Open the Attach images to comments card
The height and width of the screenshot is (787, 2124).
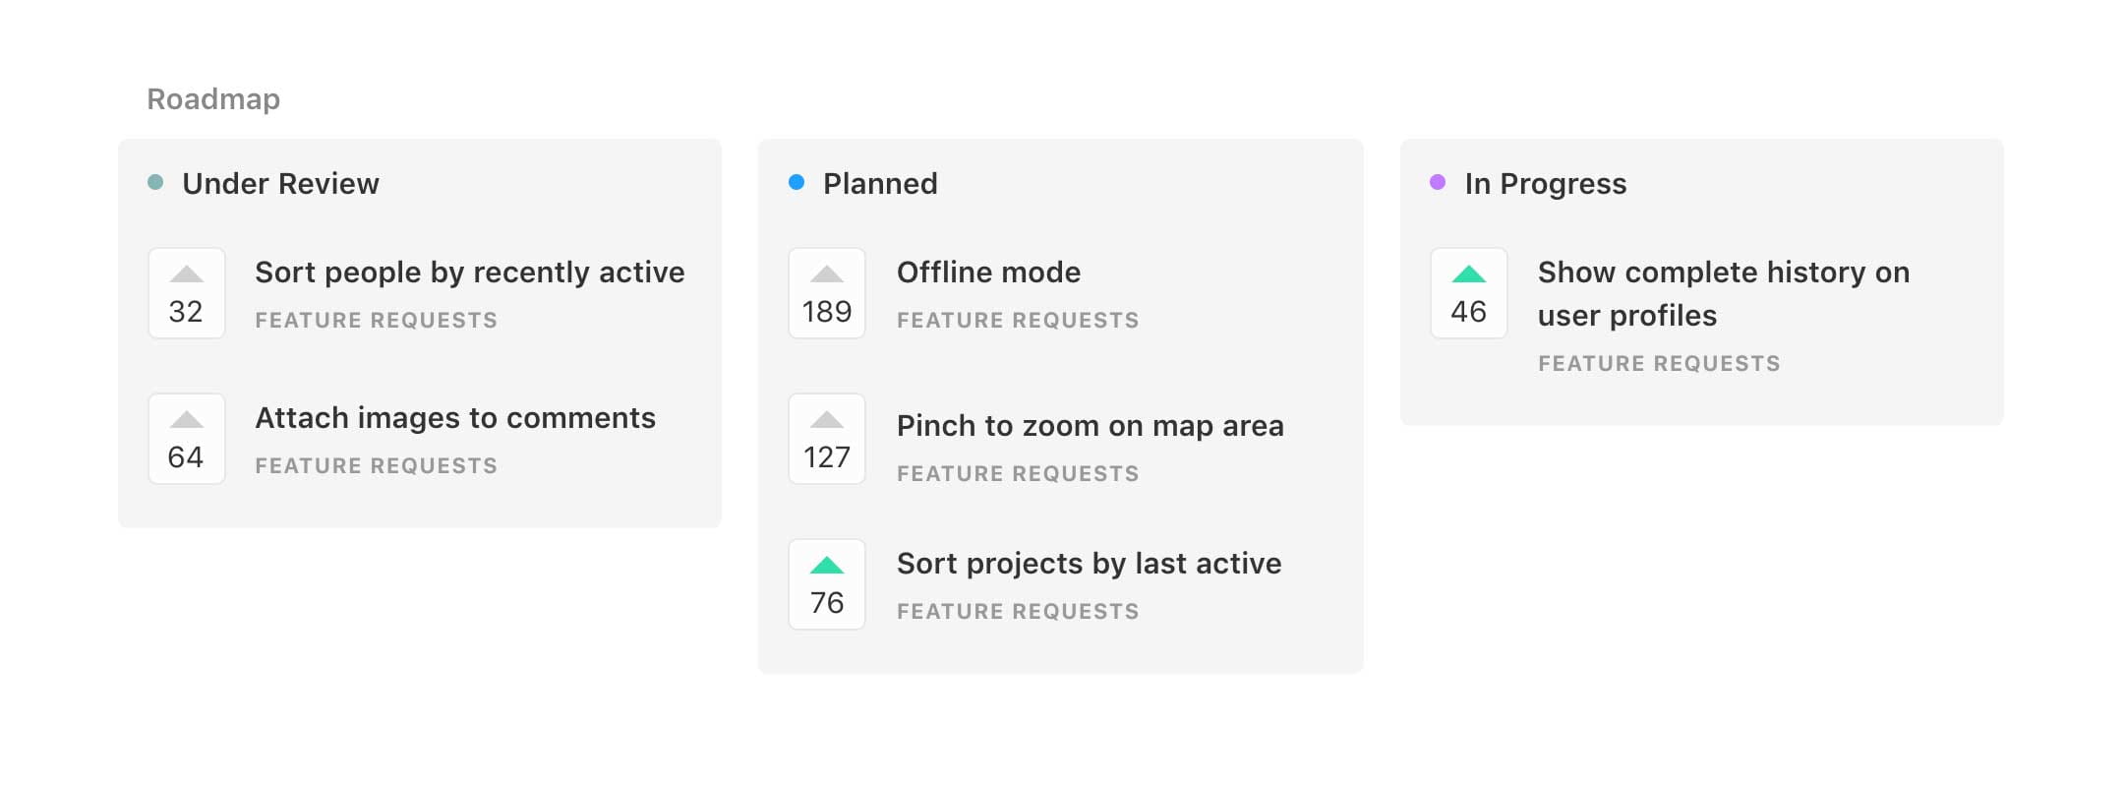[x=455, y=417]
